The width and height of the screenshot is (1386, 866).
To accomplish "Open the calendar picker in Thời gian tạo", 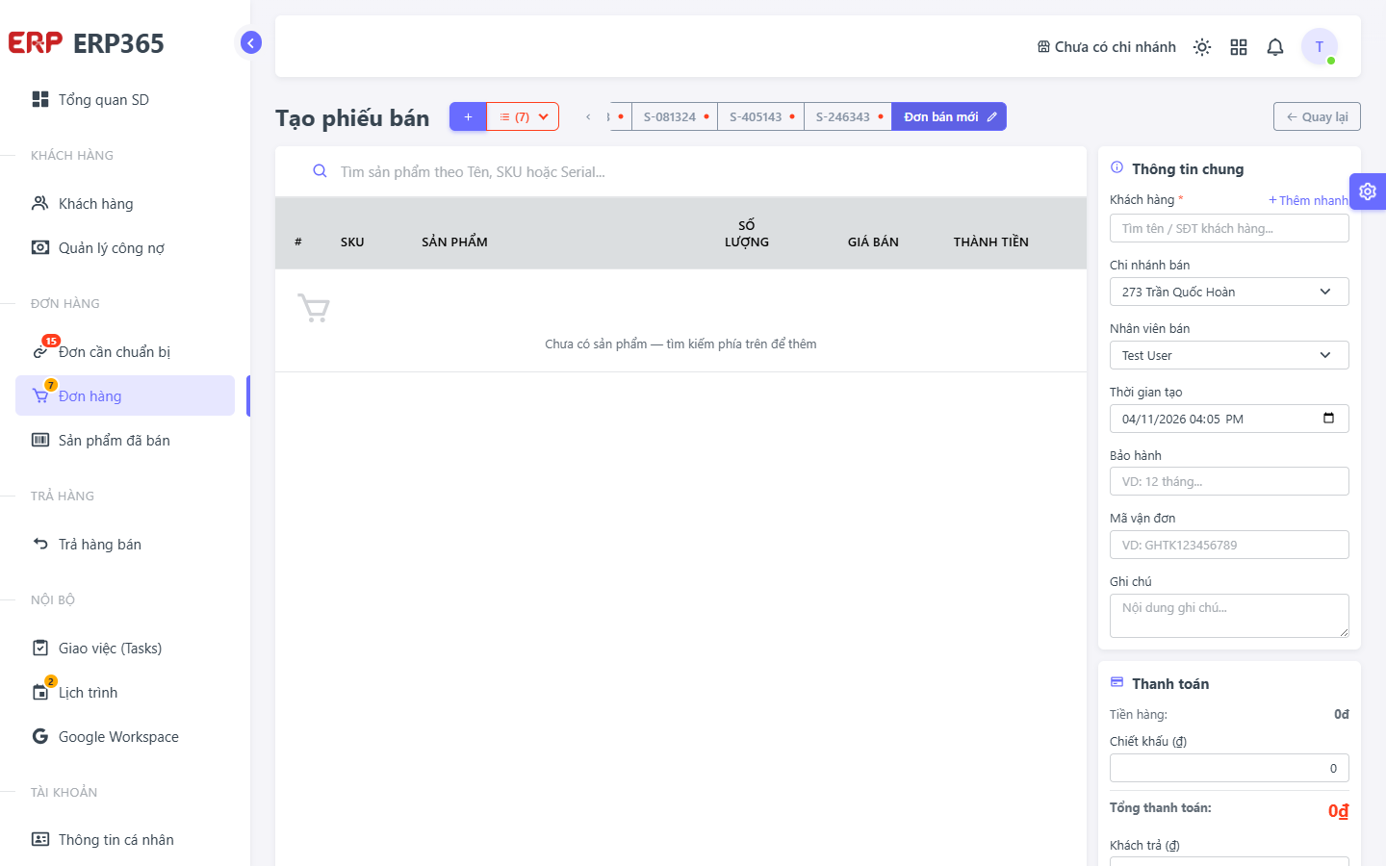I will (x=1328, y=419).
